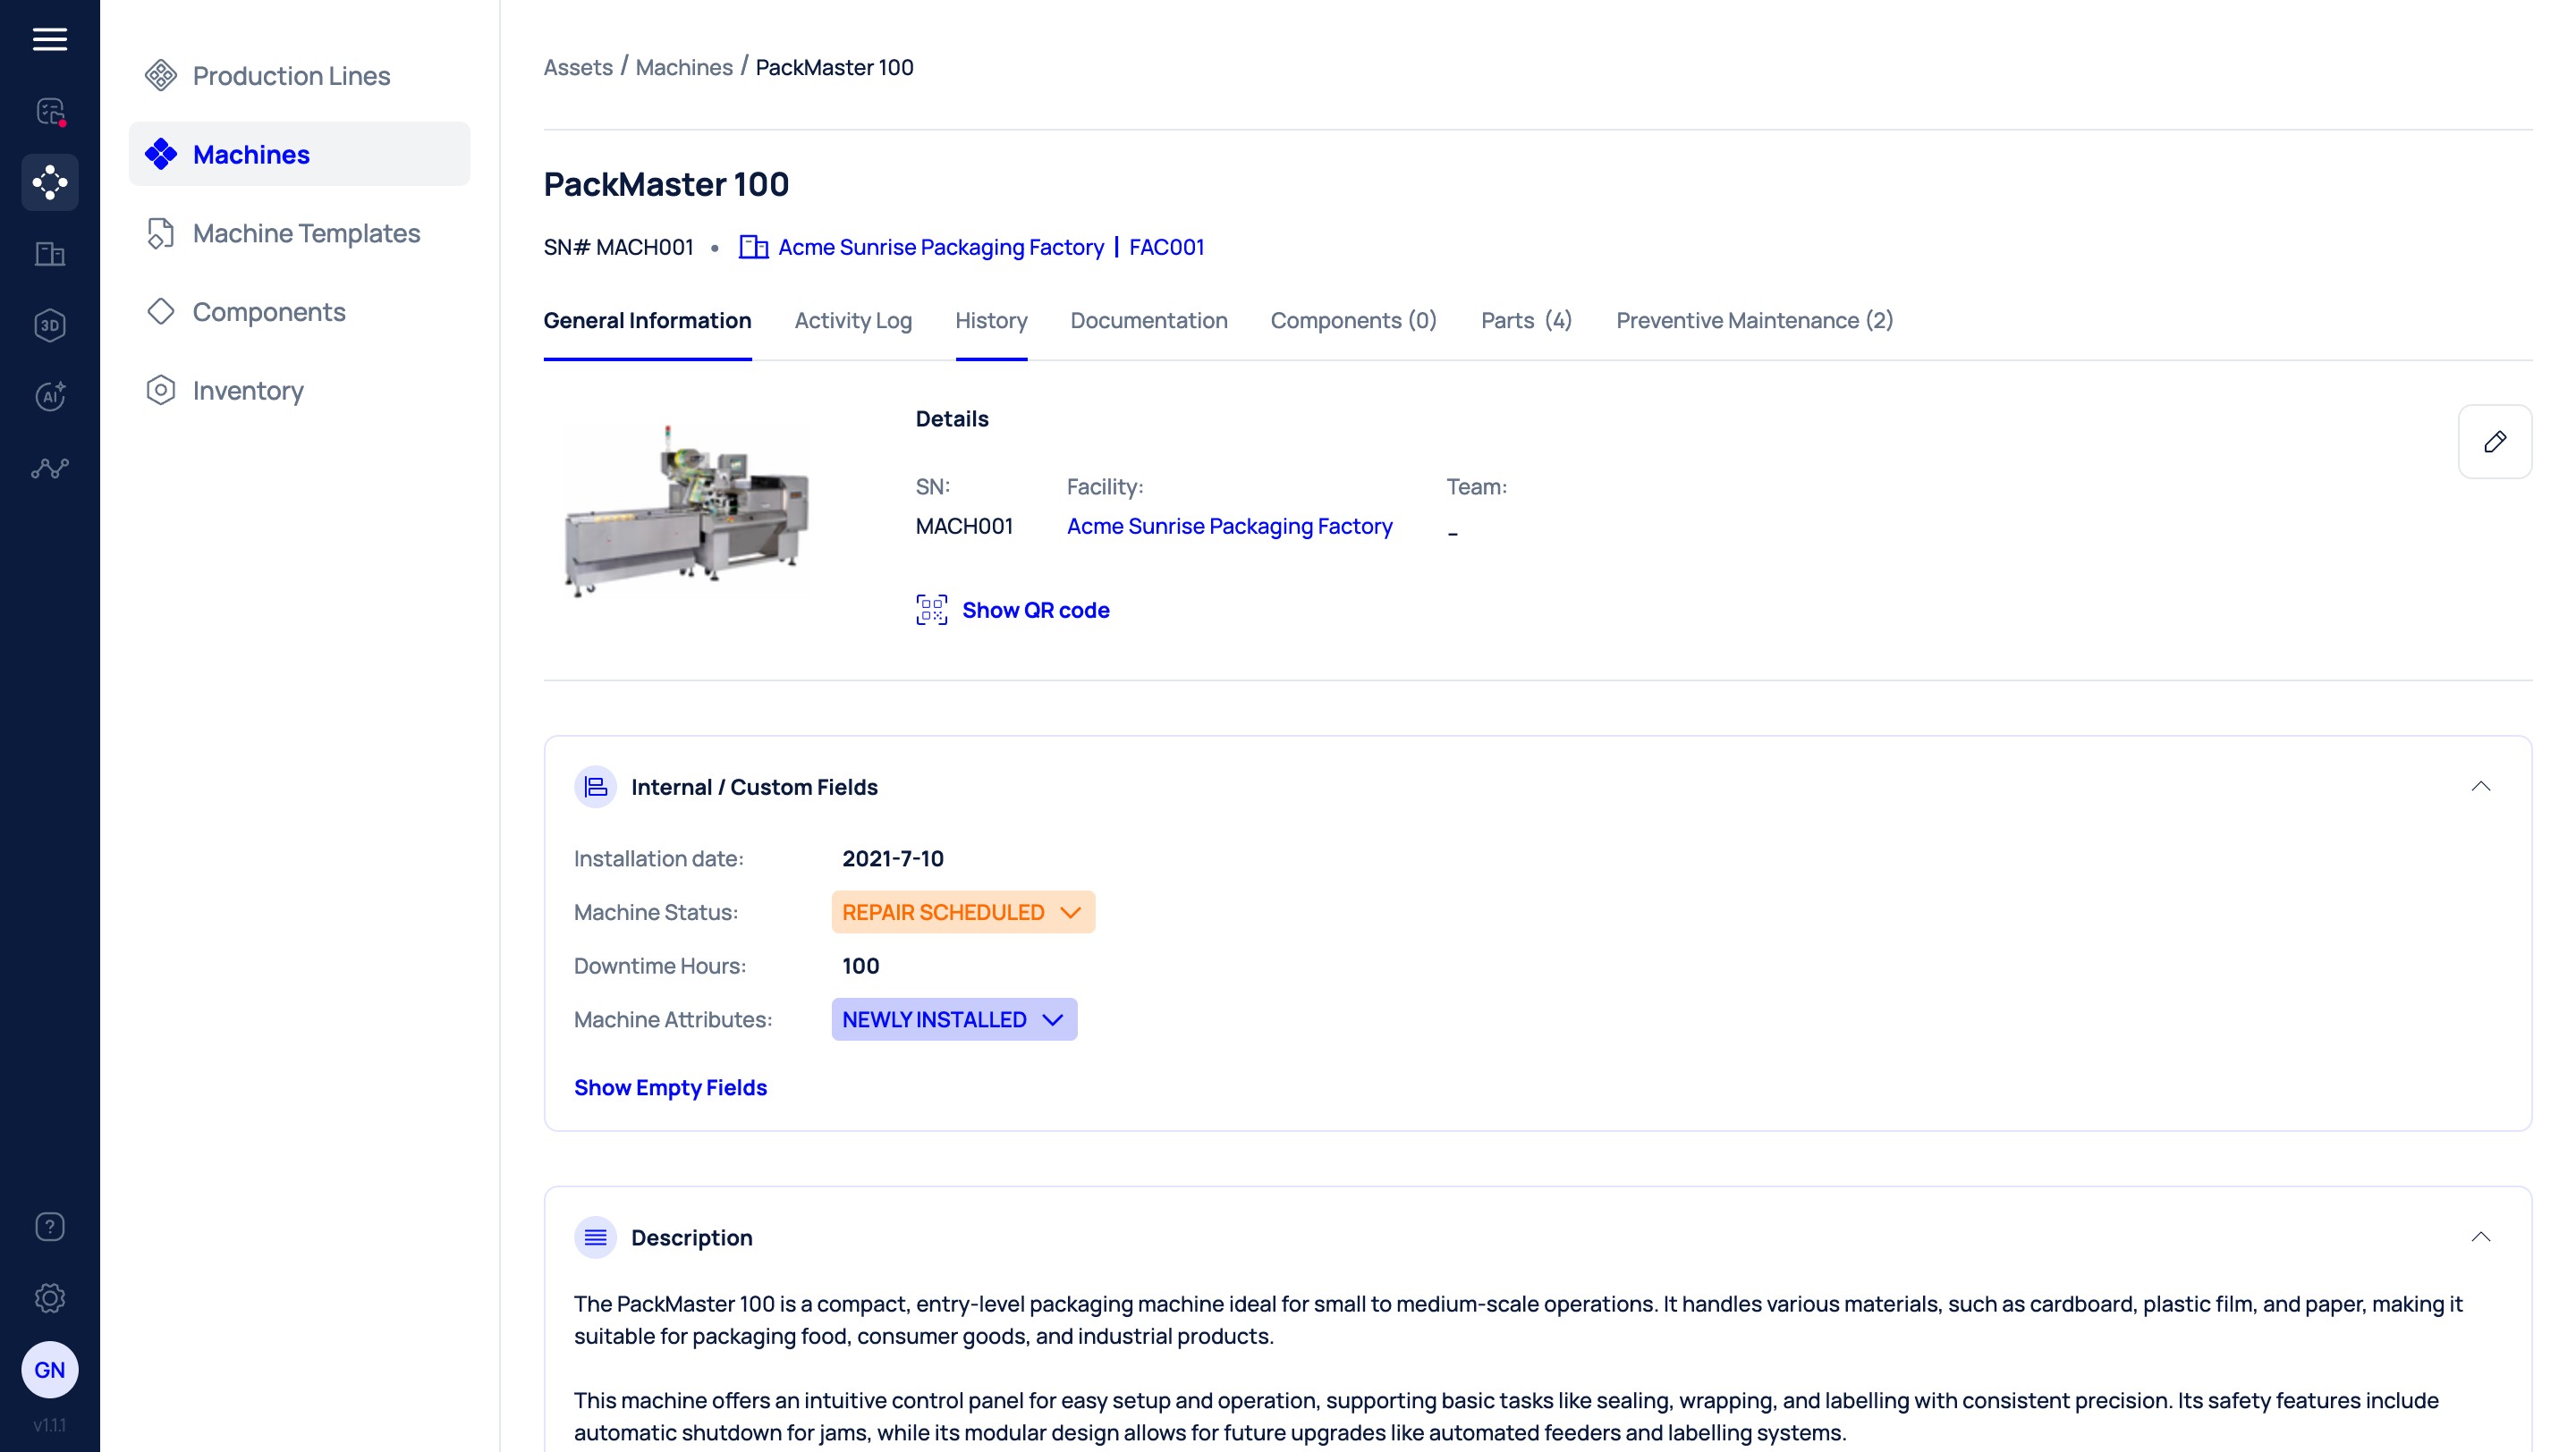Collapse the Internal / Custom Fields section

click(2480, 787)
